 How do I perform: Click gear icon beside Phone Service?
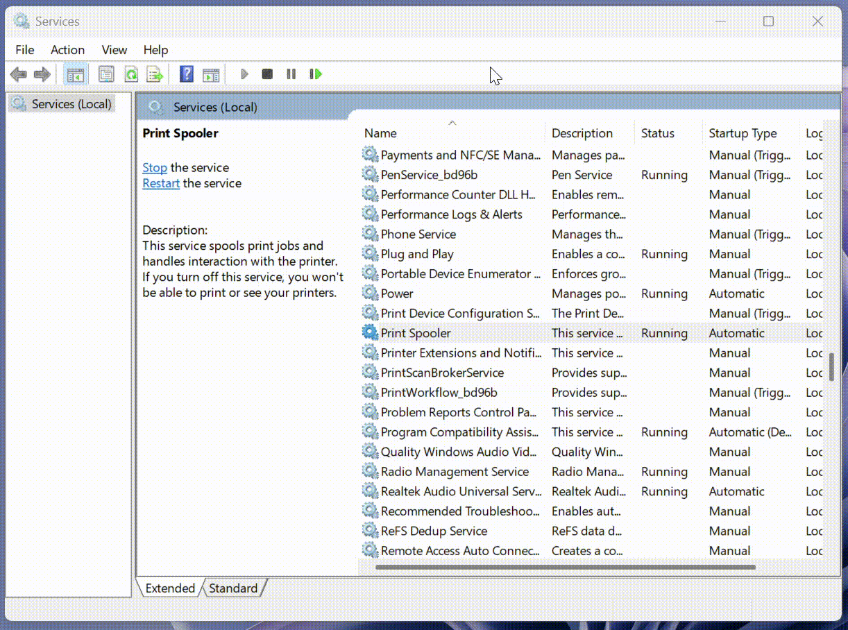coord(371,234)
